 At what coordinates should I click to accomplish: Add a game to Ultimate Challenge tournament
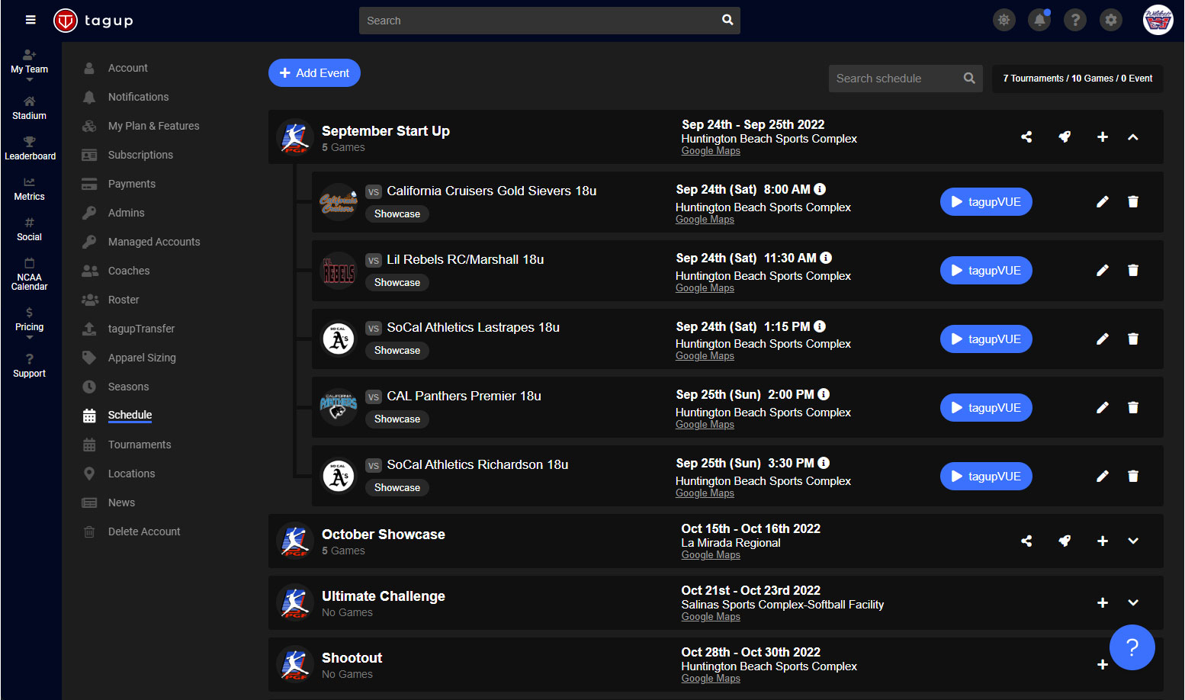1102,603
